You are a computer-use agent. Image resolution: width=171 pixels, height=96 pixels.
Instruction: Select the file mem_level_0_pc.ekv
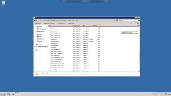[x=56, y=34]
